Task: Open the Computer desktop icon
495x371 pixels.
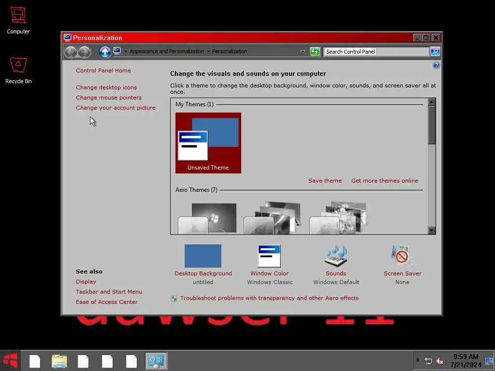Action: click(18, 20)
